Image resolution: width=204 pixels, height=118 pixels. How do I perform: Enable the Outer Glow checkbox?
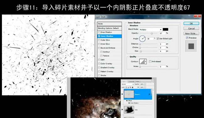click(99, 40)
